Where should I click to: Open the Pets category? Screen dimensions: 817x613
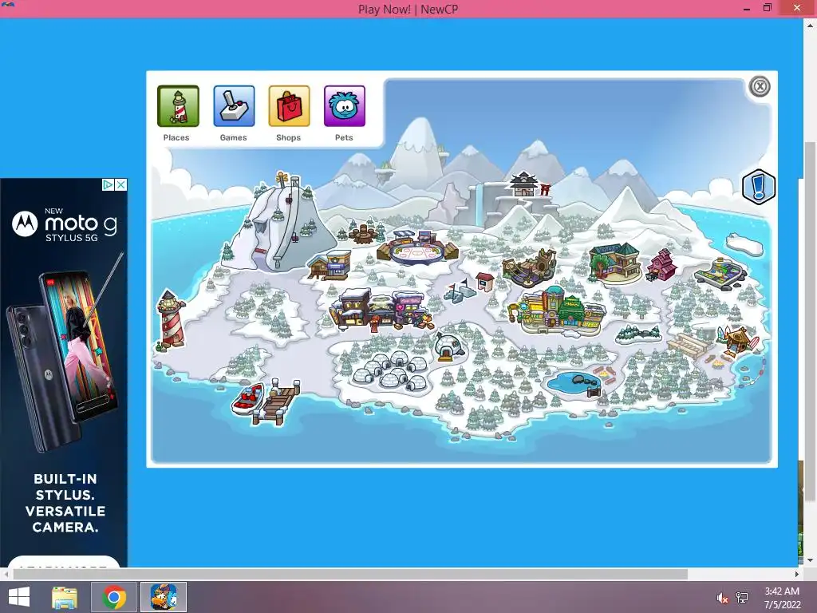tap(345, 106)
